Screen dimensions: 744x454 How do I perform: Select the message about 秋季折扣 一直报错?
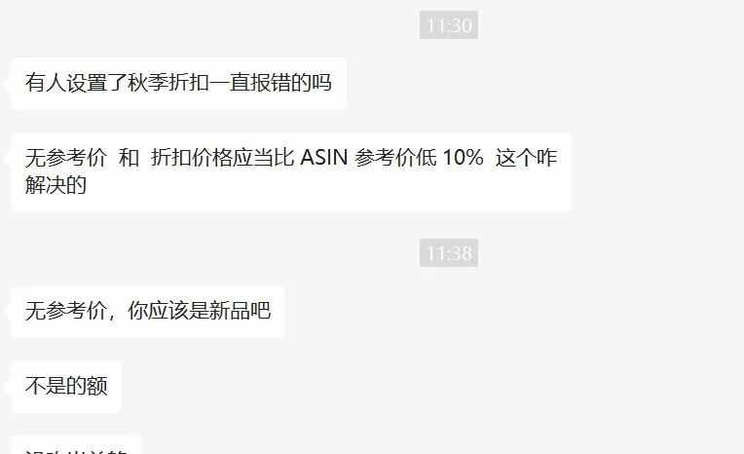click(x=179, y=84)
